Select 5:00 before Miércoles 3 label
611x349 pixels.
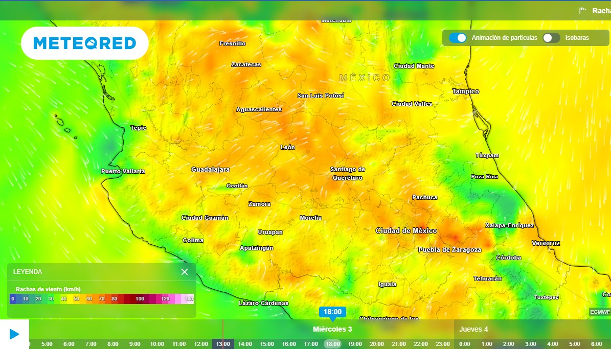pyautogui.click(x=47, y=344)
